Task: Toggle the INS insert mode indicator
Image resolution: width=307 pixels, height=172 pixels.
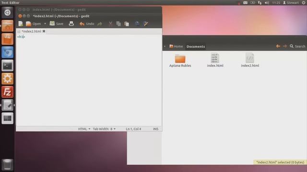Action: pyautogui.click(x=155, y=129)
